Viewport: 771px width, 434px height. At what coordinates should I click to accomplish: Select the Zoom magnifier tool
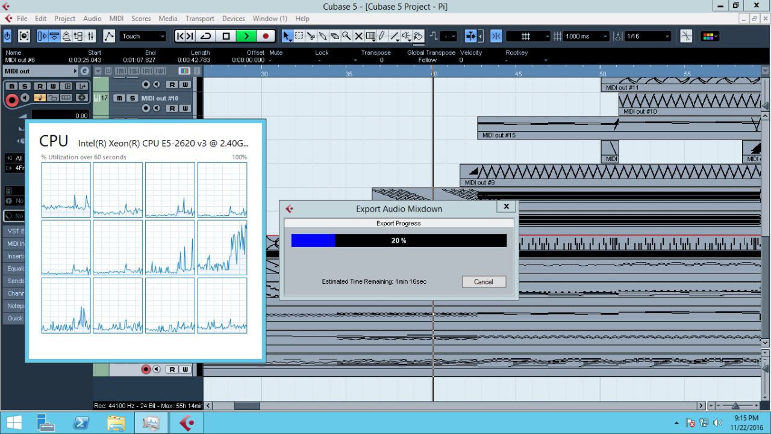[x=347, y=36]
